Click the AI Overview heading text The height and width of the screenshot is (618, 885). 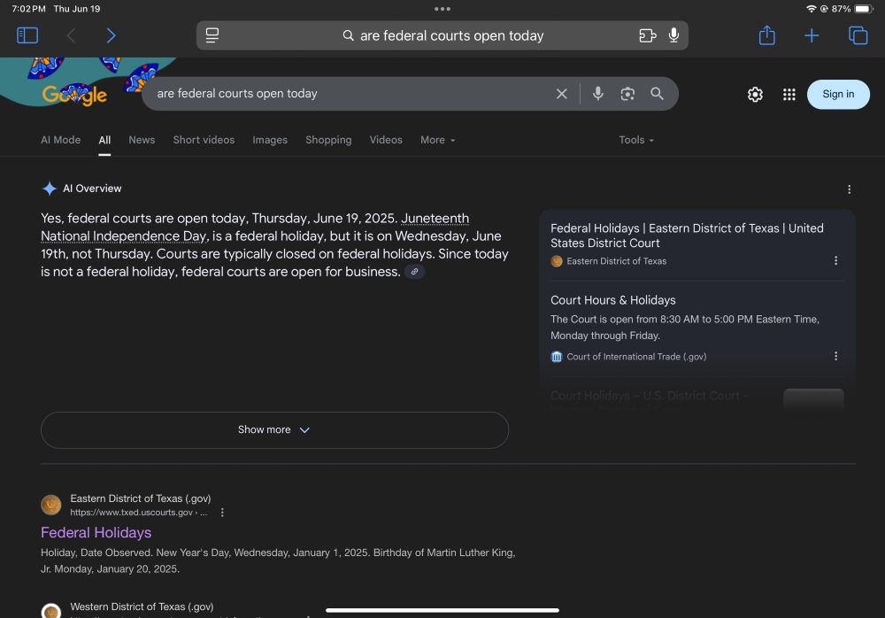tap(92, 189)
